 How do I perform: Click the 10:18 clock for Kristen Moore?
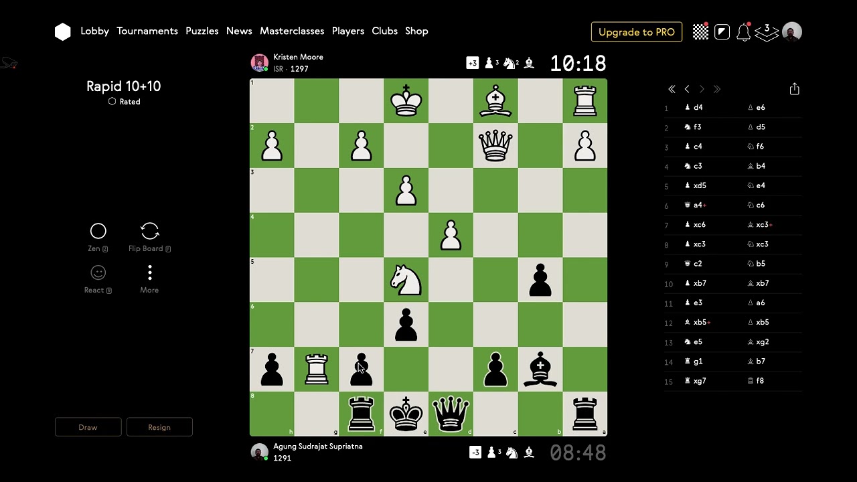click(578, 64)
